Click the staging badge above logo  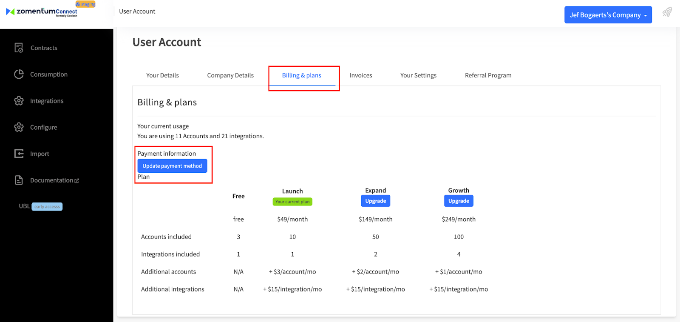(x=85, y=4)
